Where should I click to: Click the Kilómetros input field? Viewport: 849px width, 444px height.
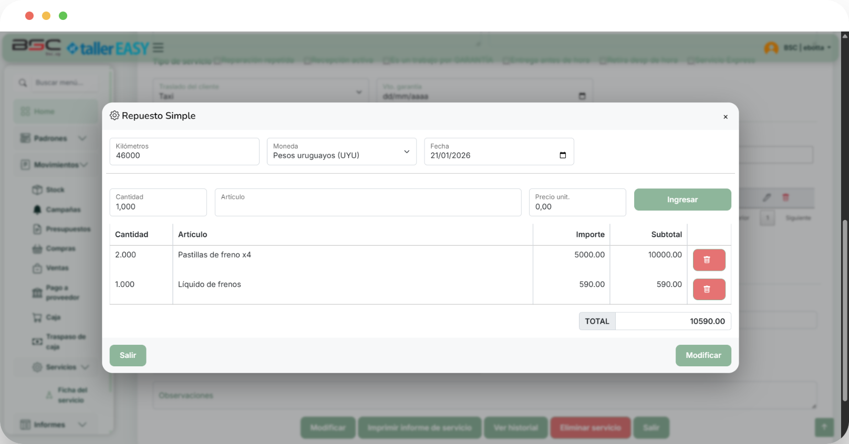184,152
